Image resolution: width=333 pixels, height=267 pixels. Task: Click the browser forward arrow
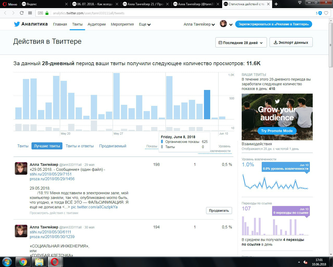(x=13, y=13)
